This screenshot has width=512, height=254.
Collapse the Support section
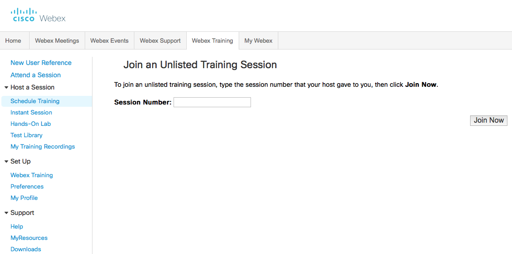(6, 213)
